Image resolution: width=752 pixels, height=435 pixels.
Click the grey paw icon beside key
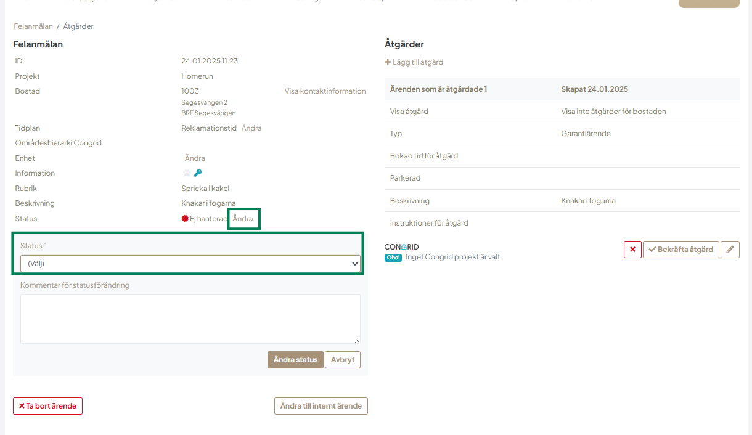tap(187, 173)
